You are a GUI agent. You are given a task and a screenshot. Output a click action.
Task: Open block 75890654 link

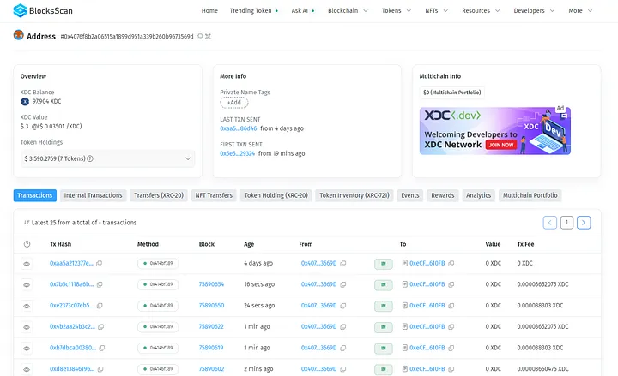tap(211, 283)
